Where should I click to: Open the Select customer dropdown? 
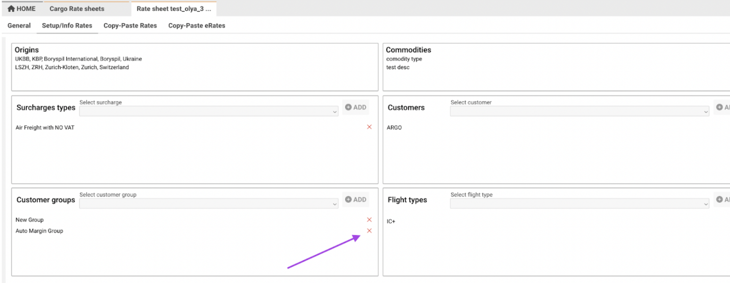579,111
